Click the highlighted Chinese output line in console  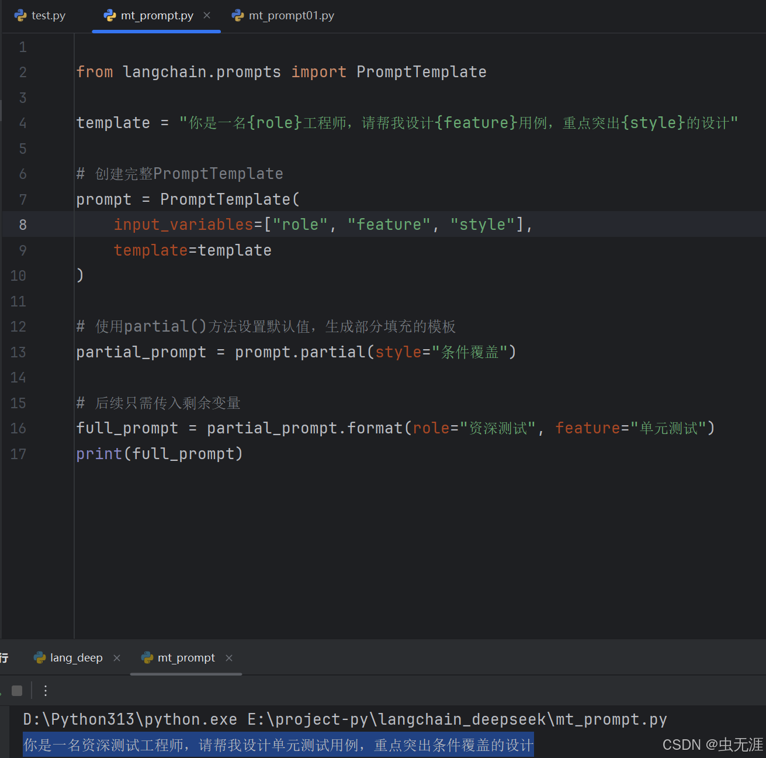(279, 745)
